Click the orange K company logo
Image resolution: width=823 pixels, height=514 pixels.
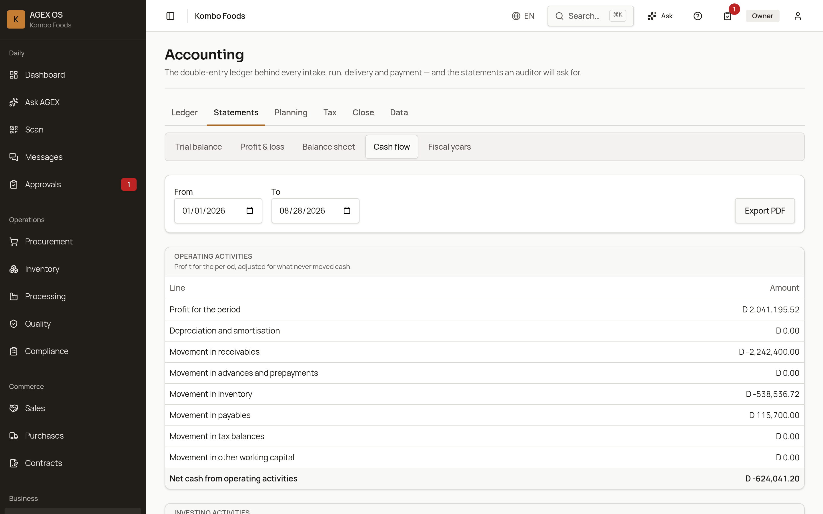[16, 19]
